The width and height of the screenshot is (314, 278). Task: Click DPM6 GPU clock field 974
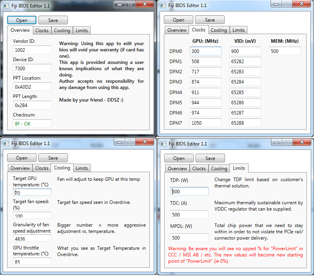[205, 113]
